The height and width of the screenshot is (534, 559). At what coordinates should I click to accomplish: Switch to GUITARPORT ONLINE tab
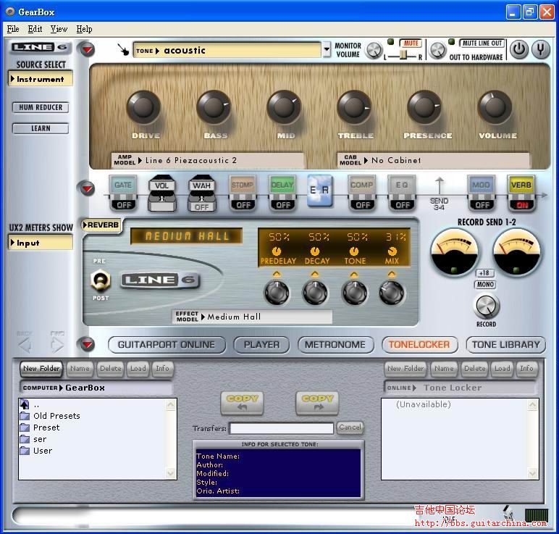(167, 345)
